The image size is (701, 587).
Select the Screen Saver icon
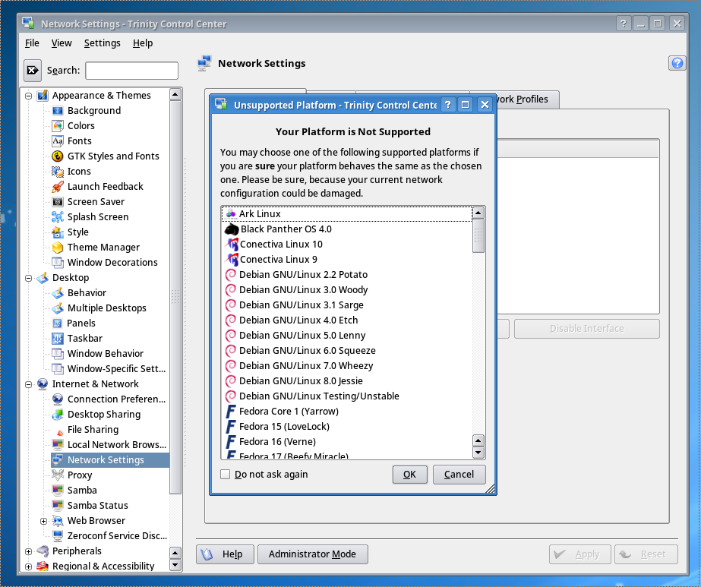(x=58, y=202)
